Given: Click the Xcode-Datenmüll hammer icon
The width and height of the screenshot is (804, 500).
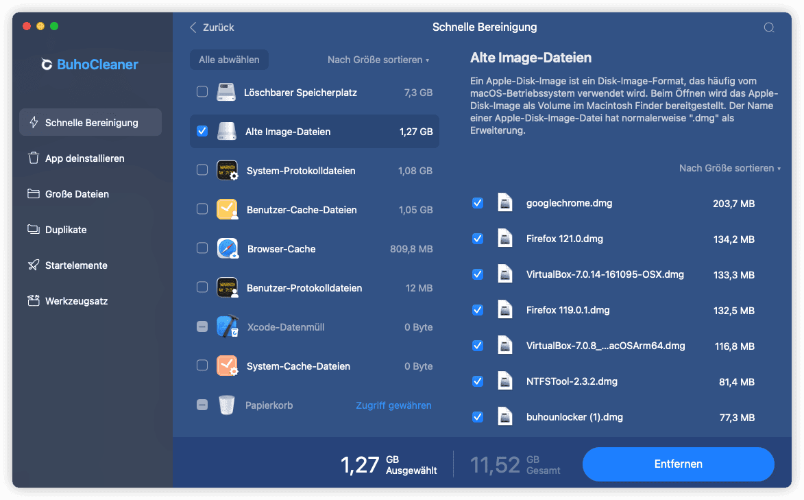Looking at the screenshot, I should click(x=227, y=326).
